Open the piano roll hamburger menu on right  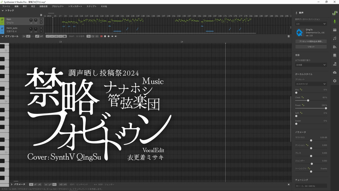point(289,36)
